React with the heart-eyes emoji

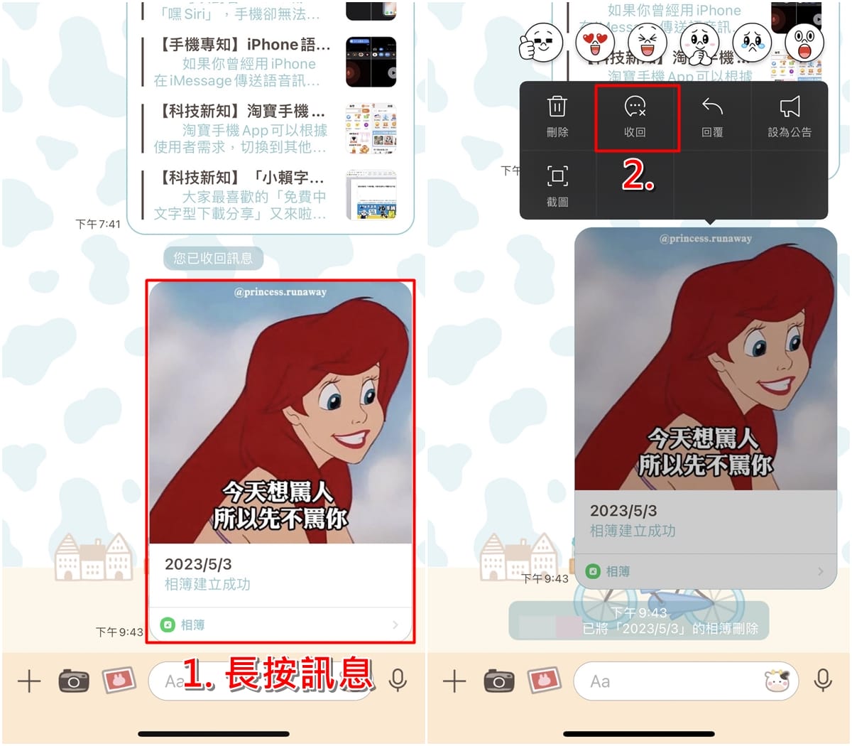click(x=594, y=43)
